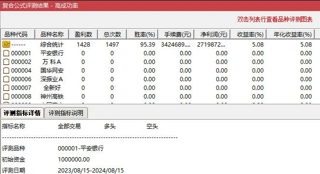Select stock code 000004
This screenshot has width=320, height=174.
tap(21, 70)
